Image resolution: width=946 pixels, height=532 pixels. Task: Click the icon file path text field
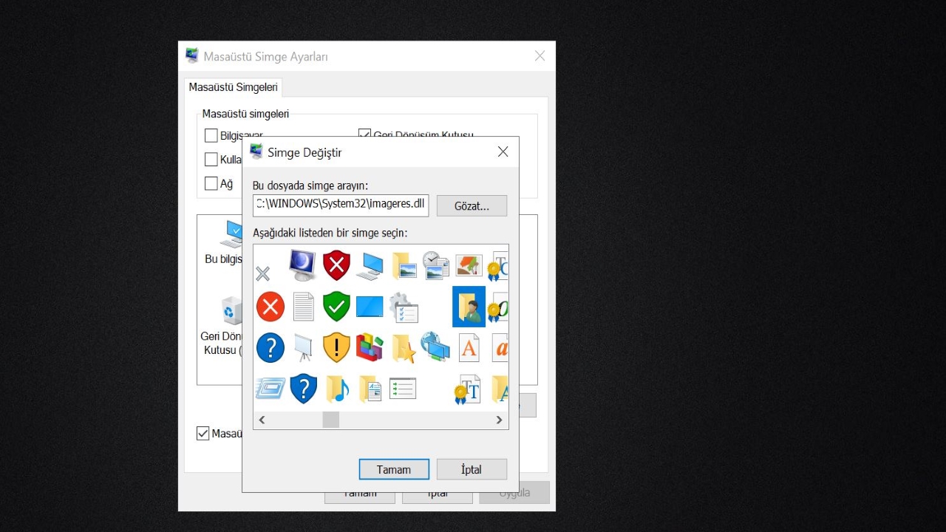point(341,205)
